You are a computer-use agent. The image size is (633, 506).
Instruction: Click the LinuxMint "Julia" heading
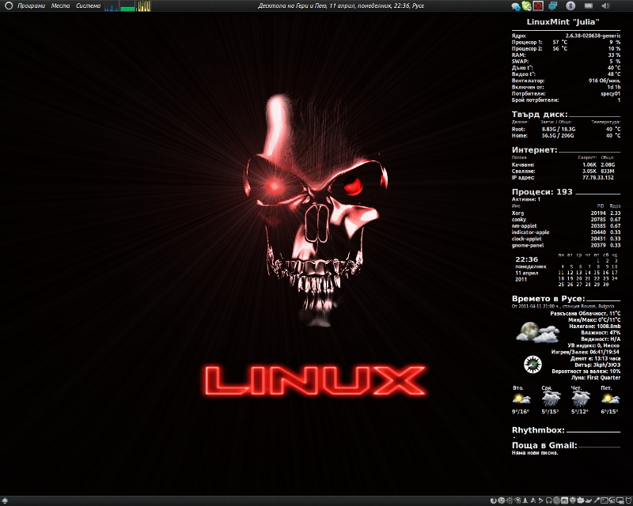pos(563,22)
